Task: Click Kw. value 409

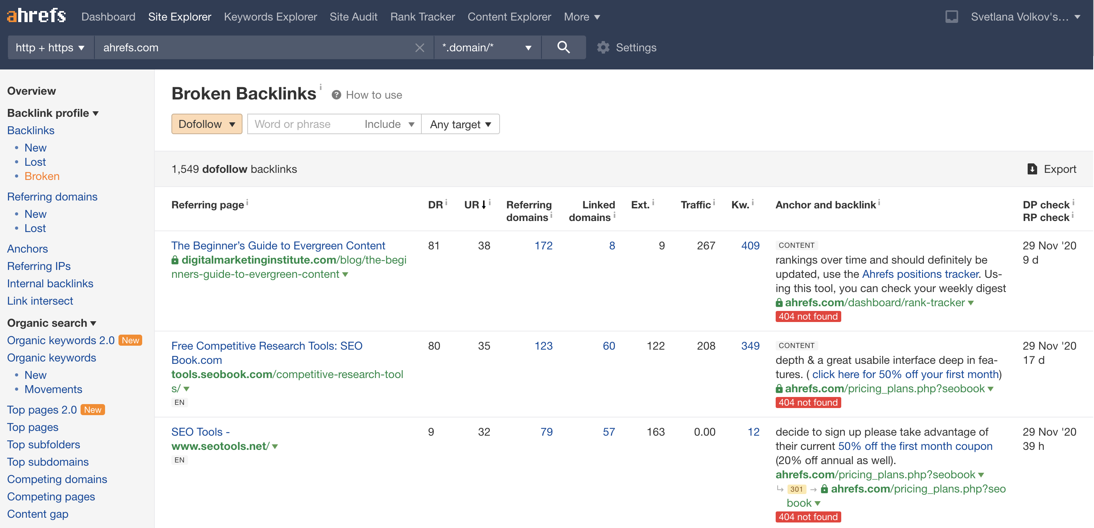Action: click(x=750, y=246)
